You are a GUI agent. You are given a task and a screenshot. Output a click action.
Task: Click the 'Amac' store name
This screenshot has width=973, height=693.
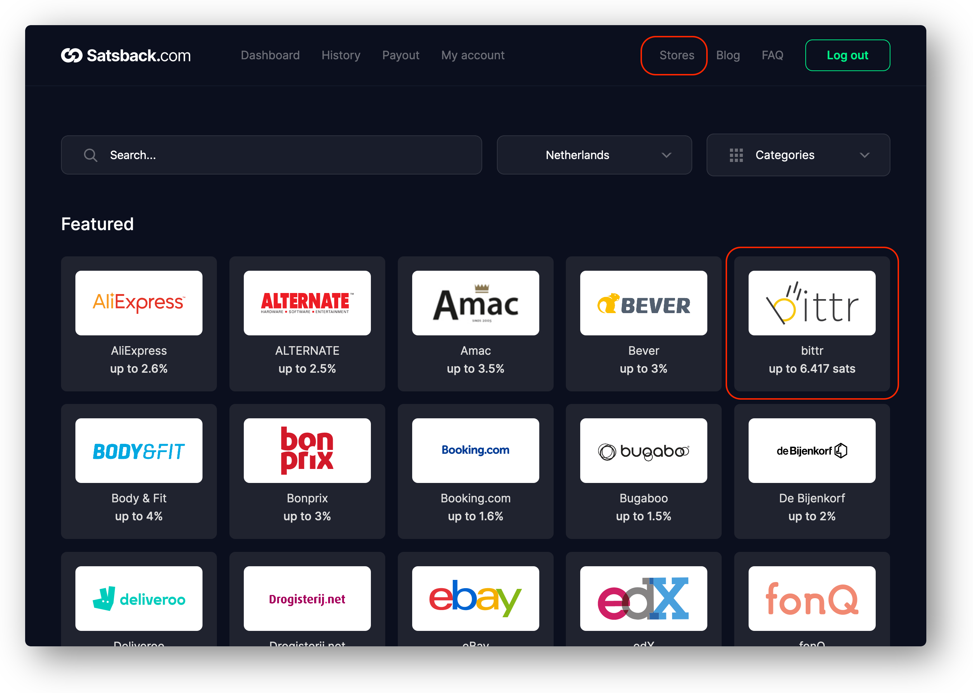475,351
